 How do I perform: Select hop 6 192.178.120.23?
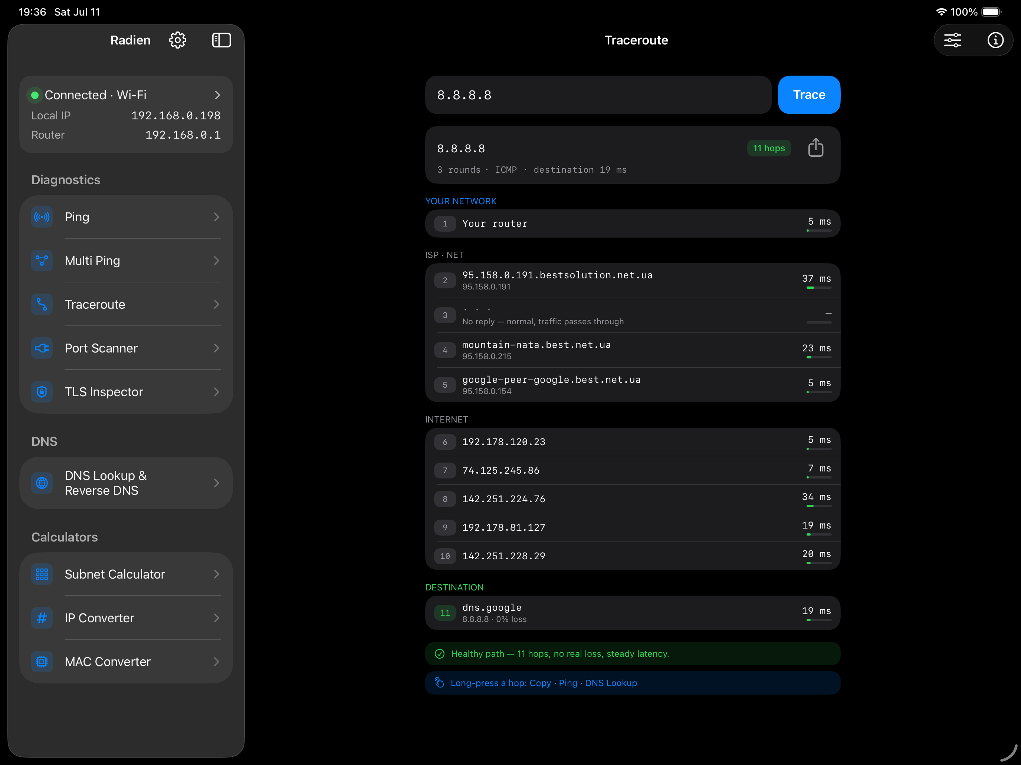coord(632,442)
